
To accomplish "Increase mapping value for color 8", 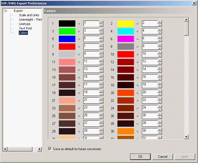I will [x=159, y=45].
